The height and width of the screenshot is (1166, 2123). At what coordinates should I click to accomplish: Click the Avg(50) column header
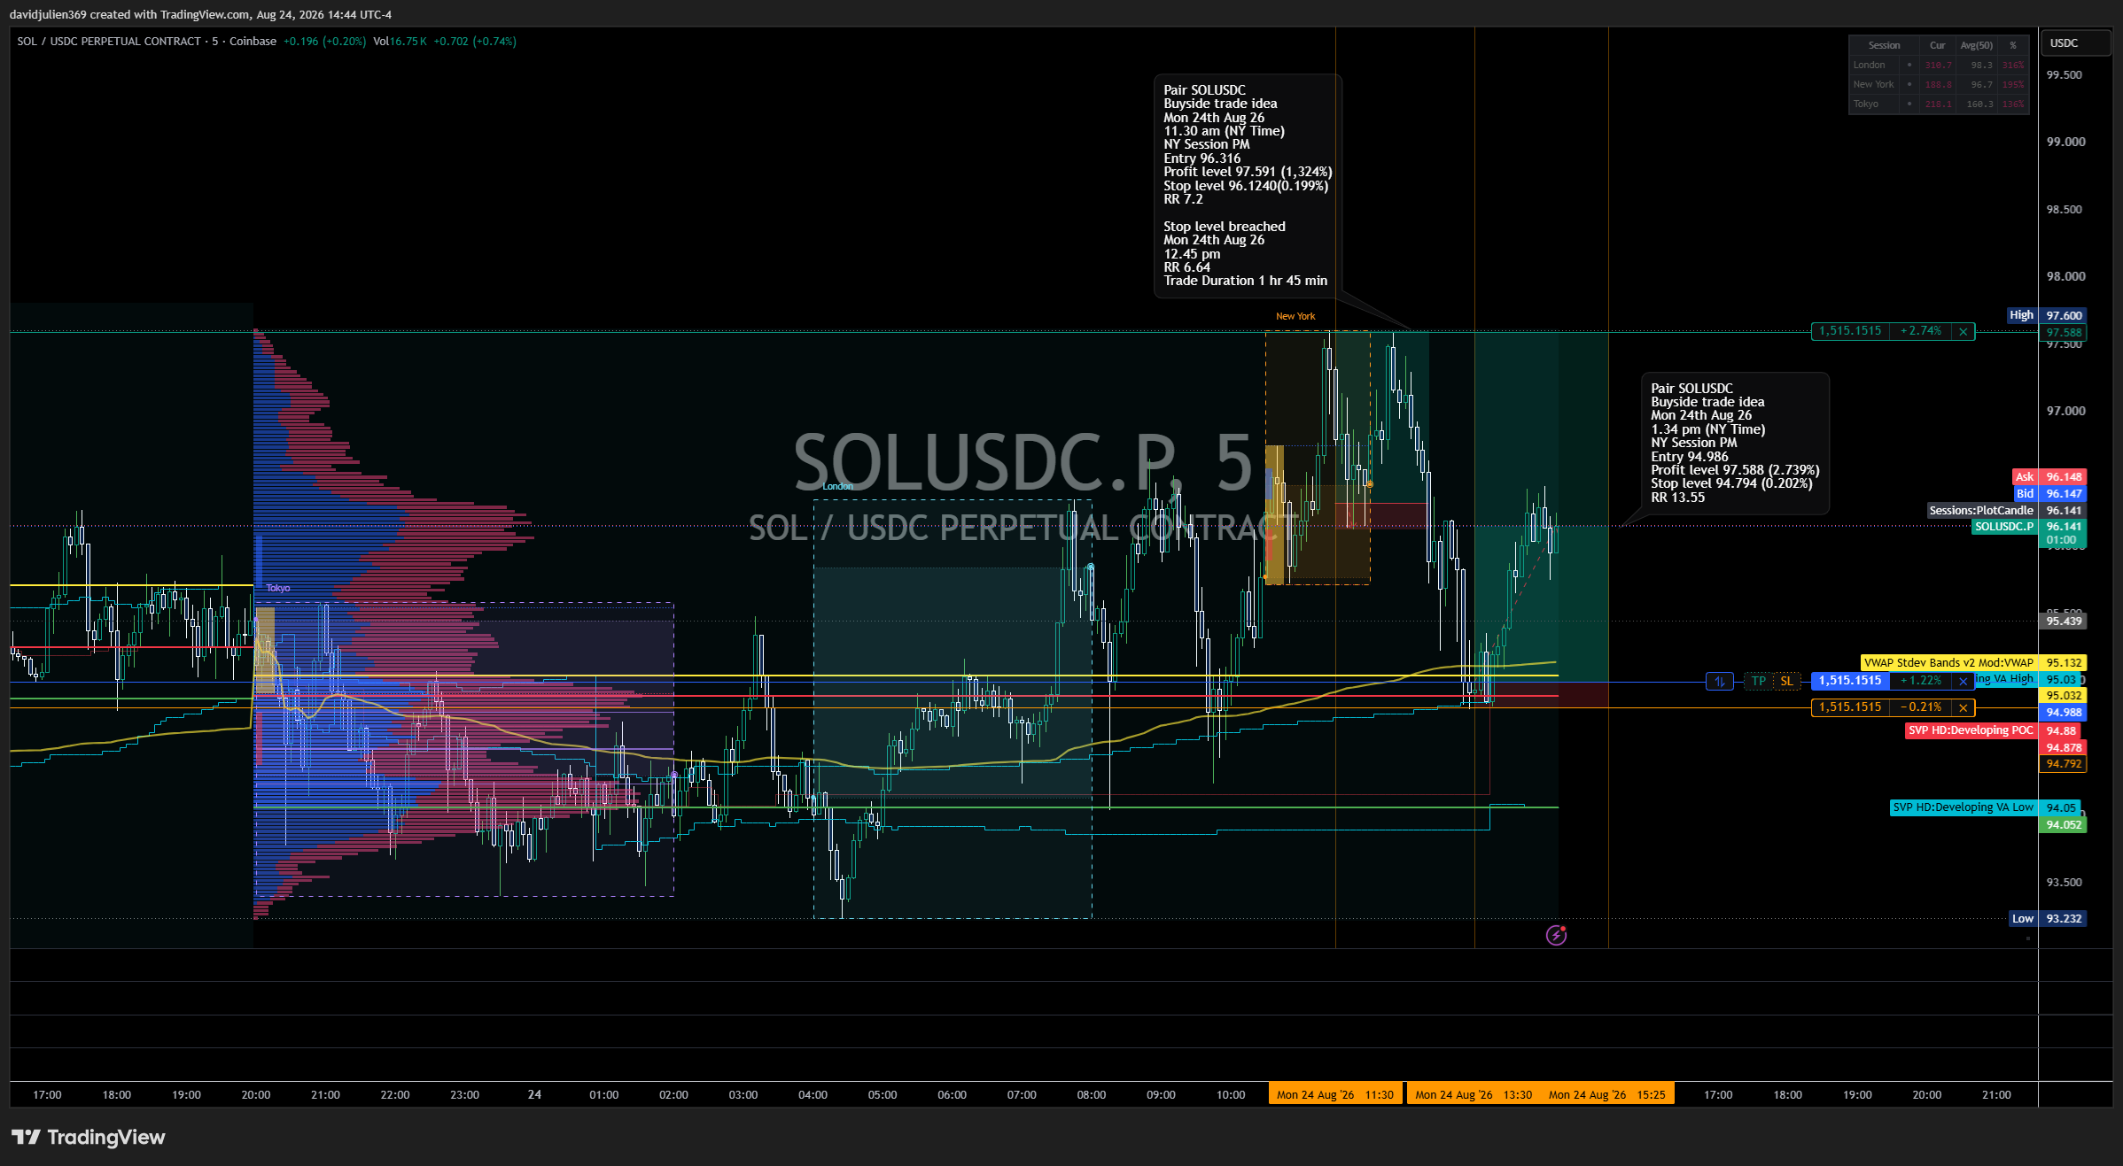click(1976, 45)
